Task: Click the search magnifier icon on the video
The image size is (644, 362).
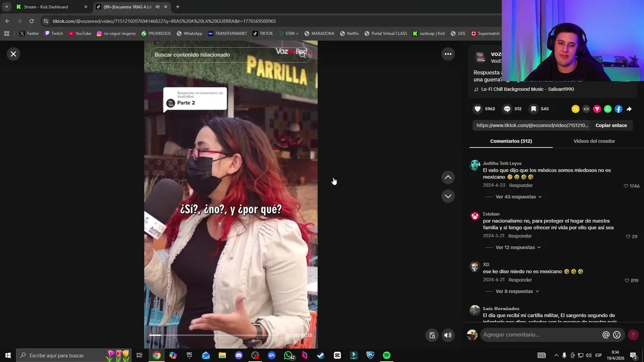Action: pos(302,55)
